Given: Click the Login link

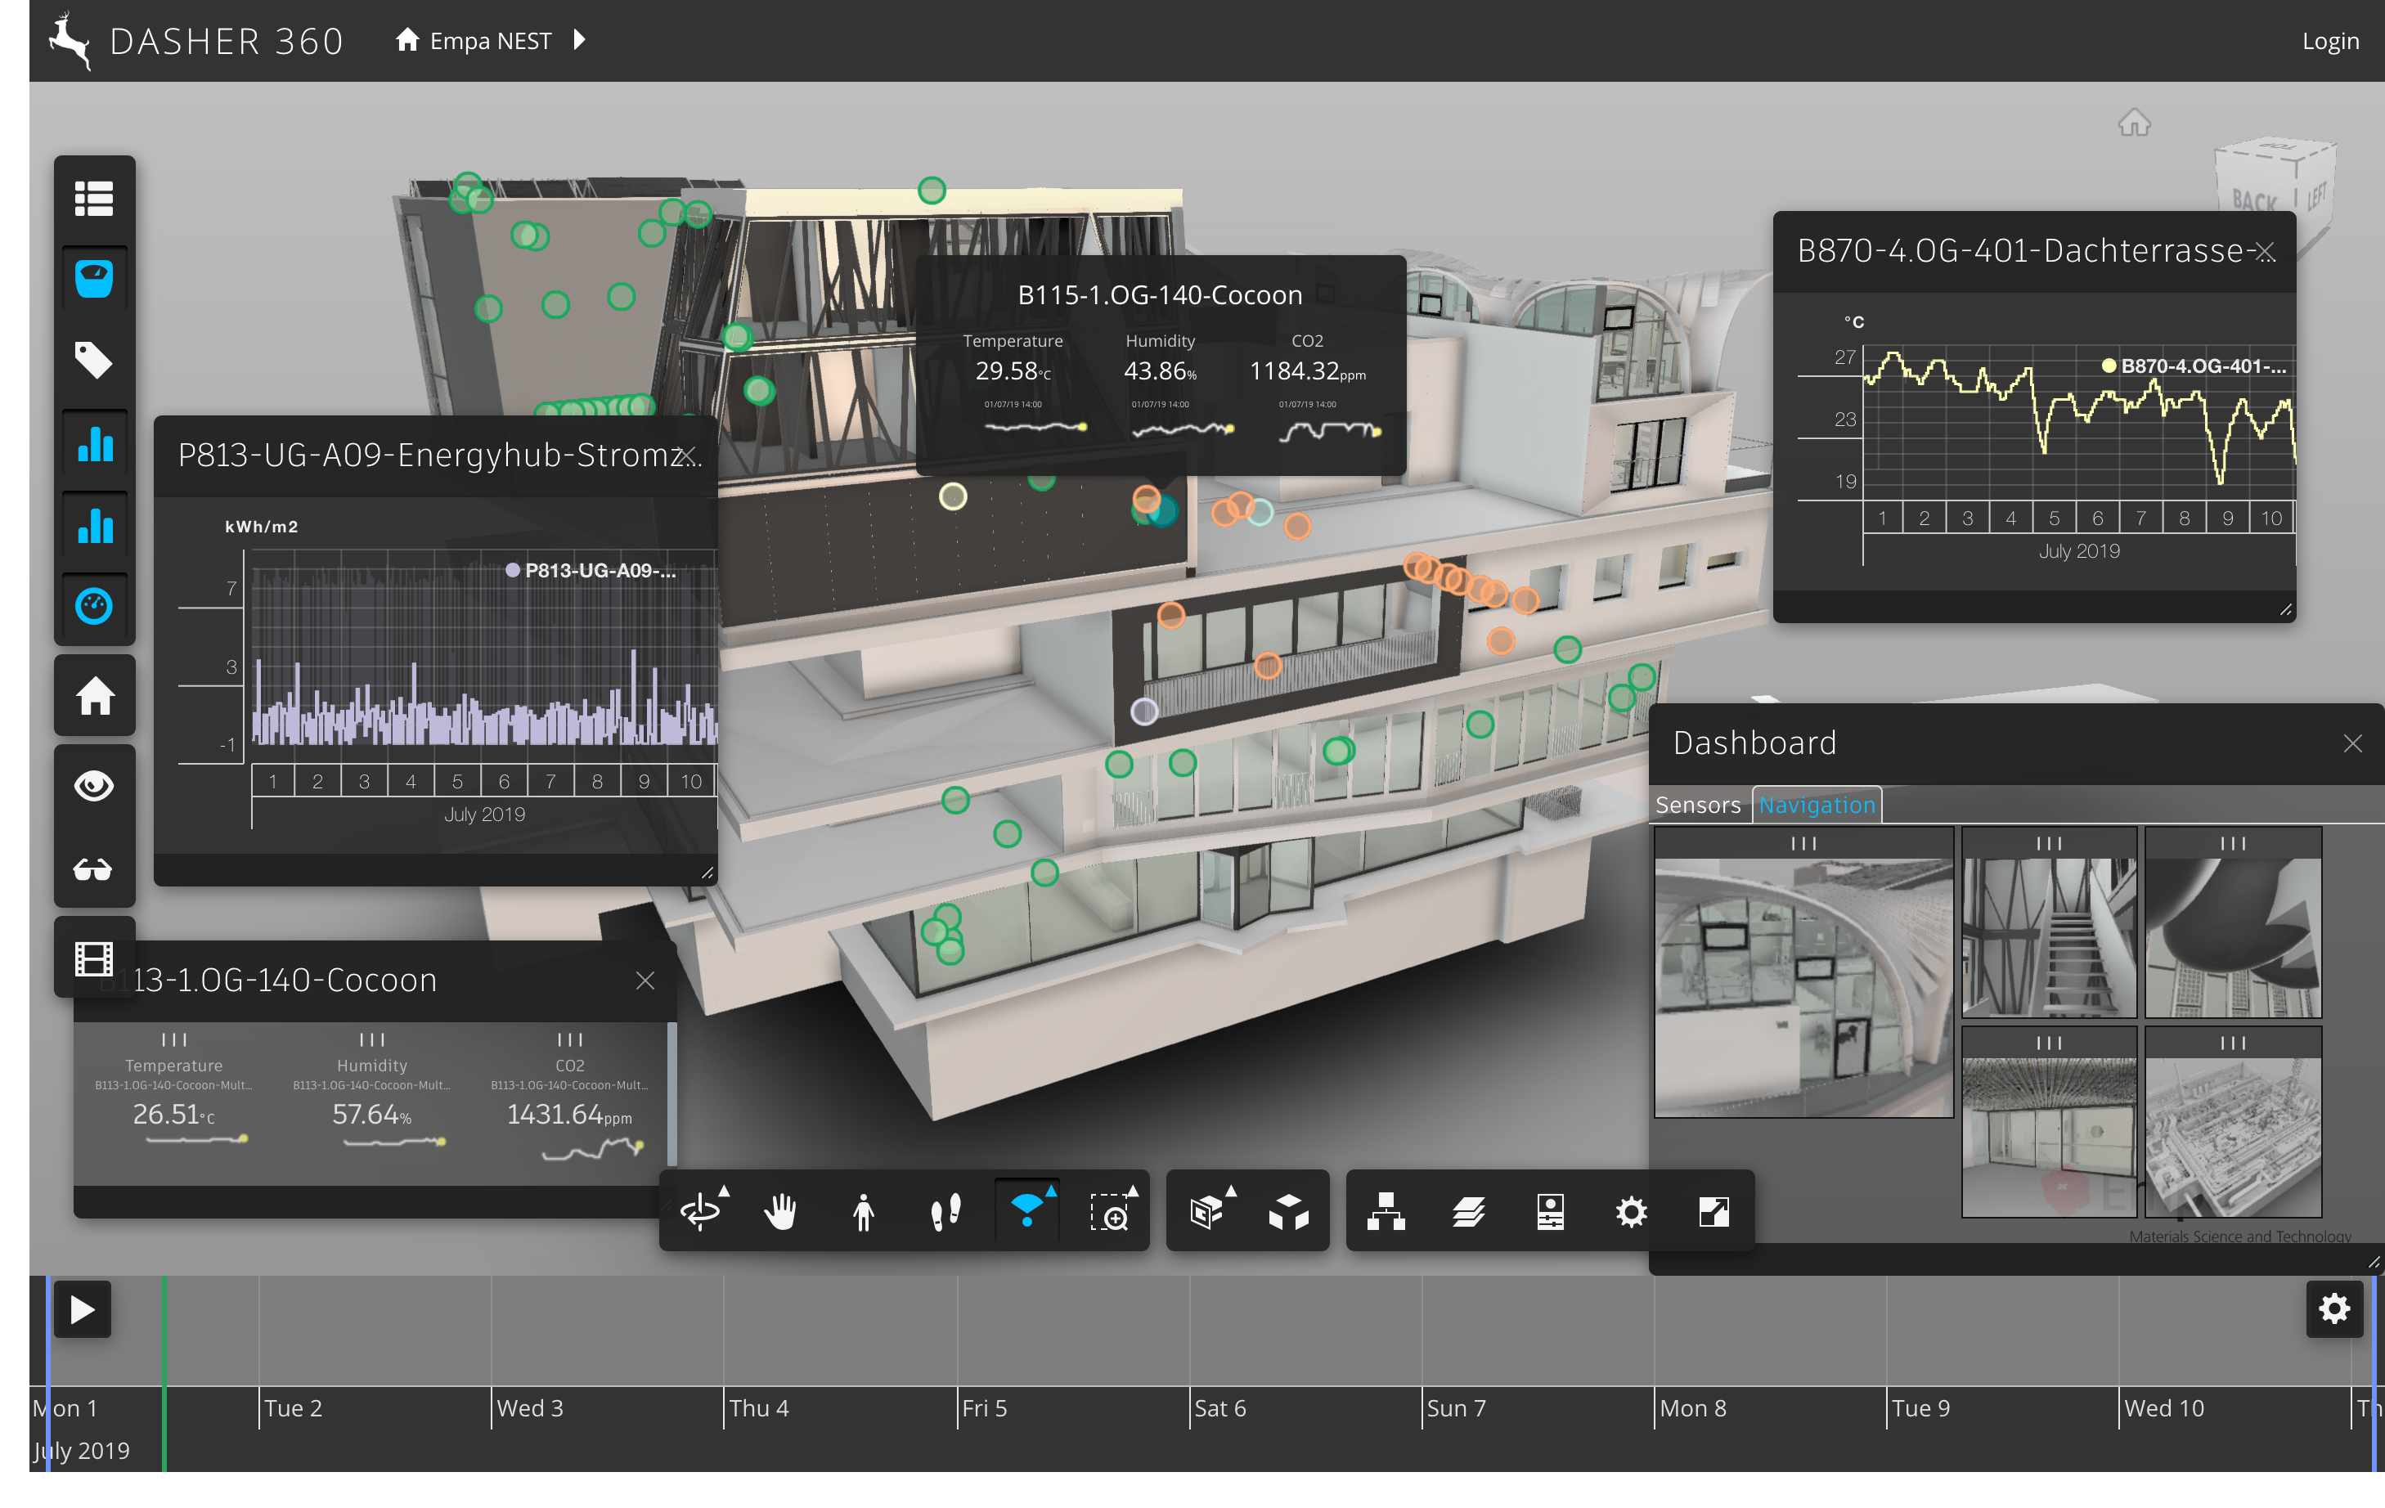Looking at the screenshot, I should tap(2329, 42).
